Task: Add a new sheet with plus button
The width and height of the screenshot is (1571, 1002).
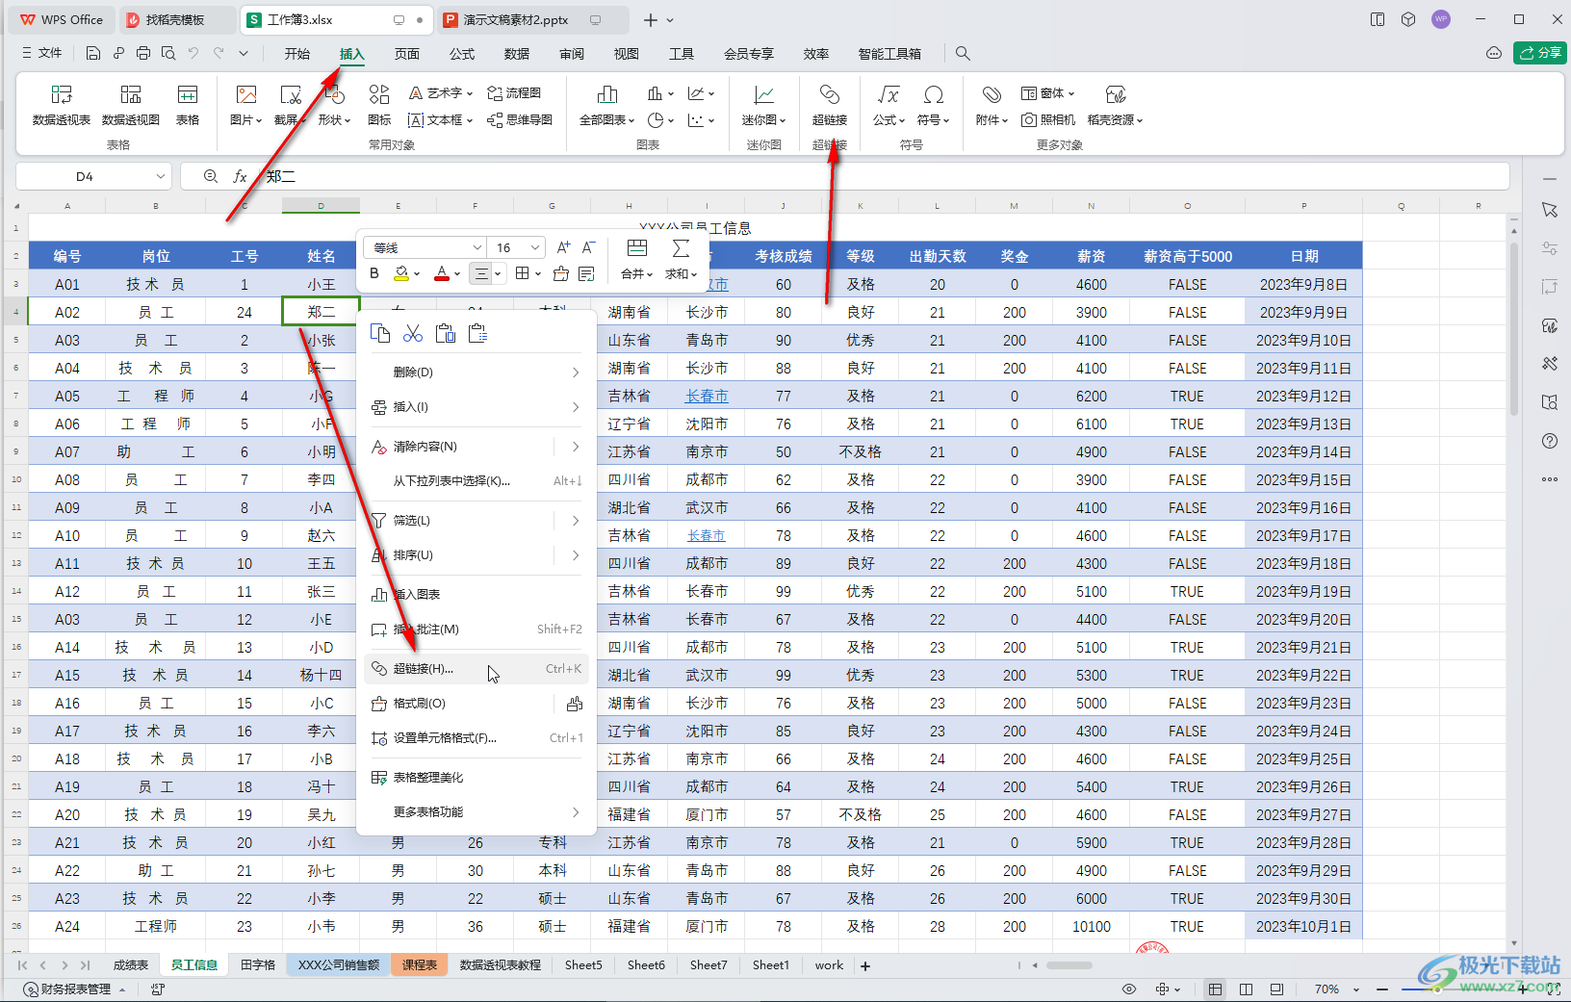Action: coord(865,965)
